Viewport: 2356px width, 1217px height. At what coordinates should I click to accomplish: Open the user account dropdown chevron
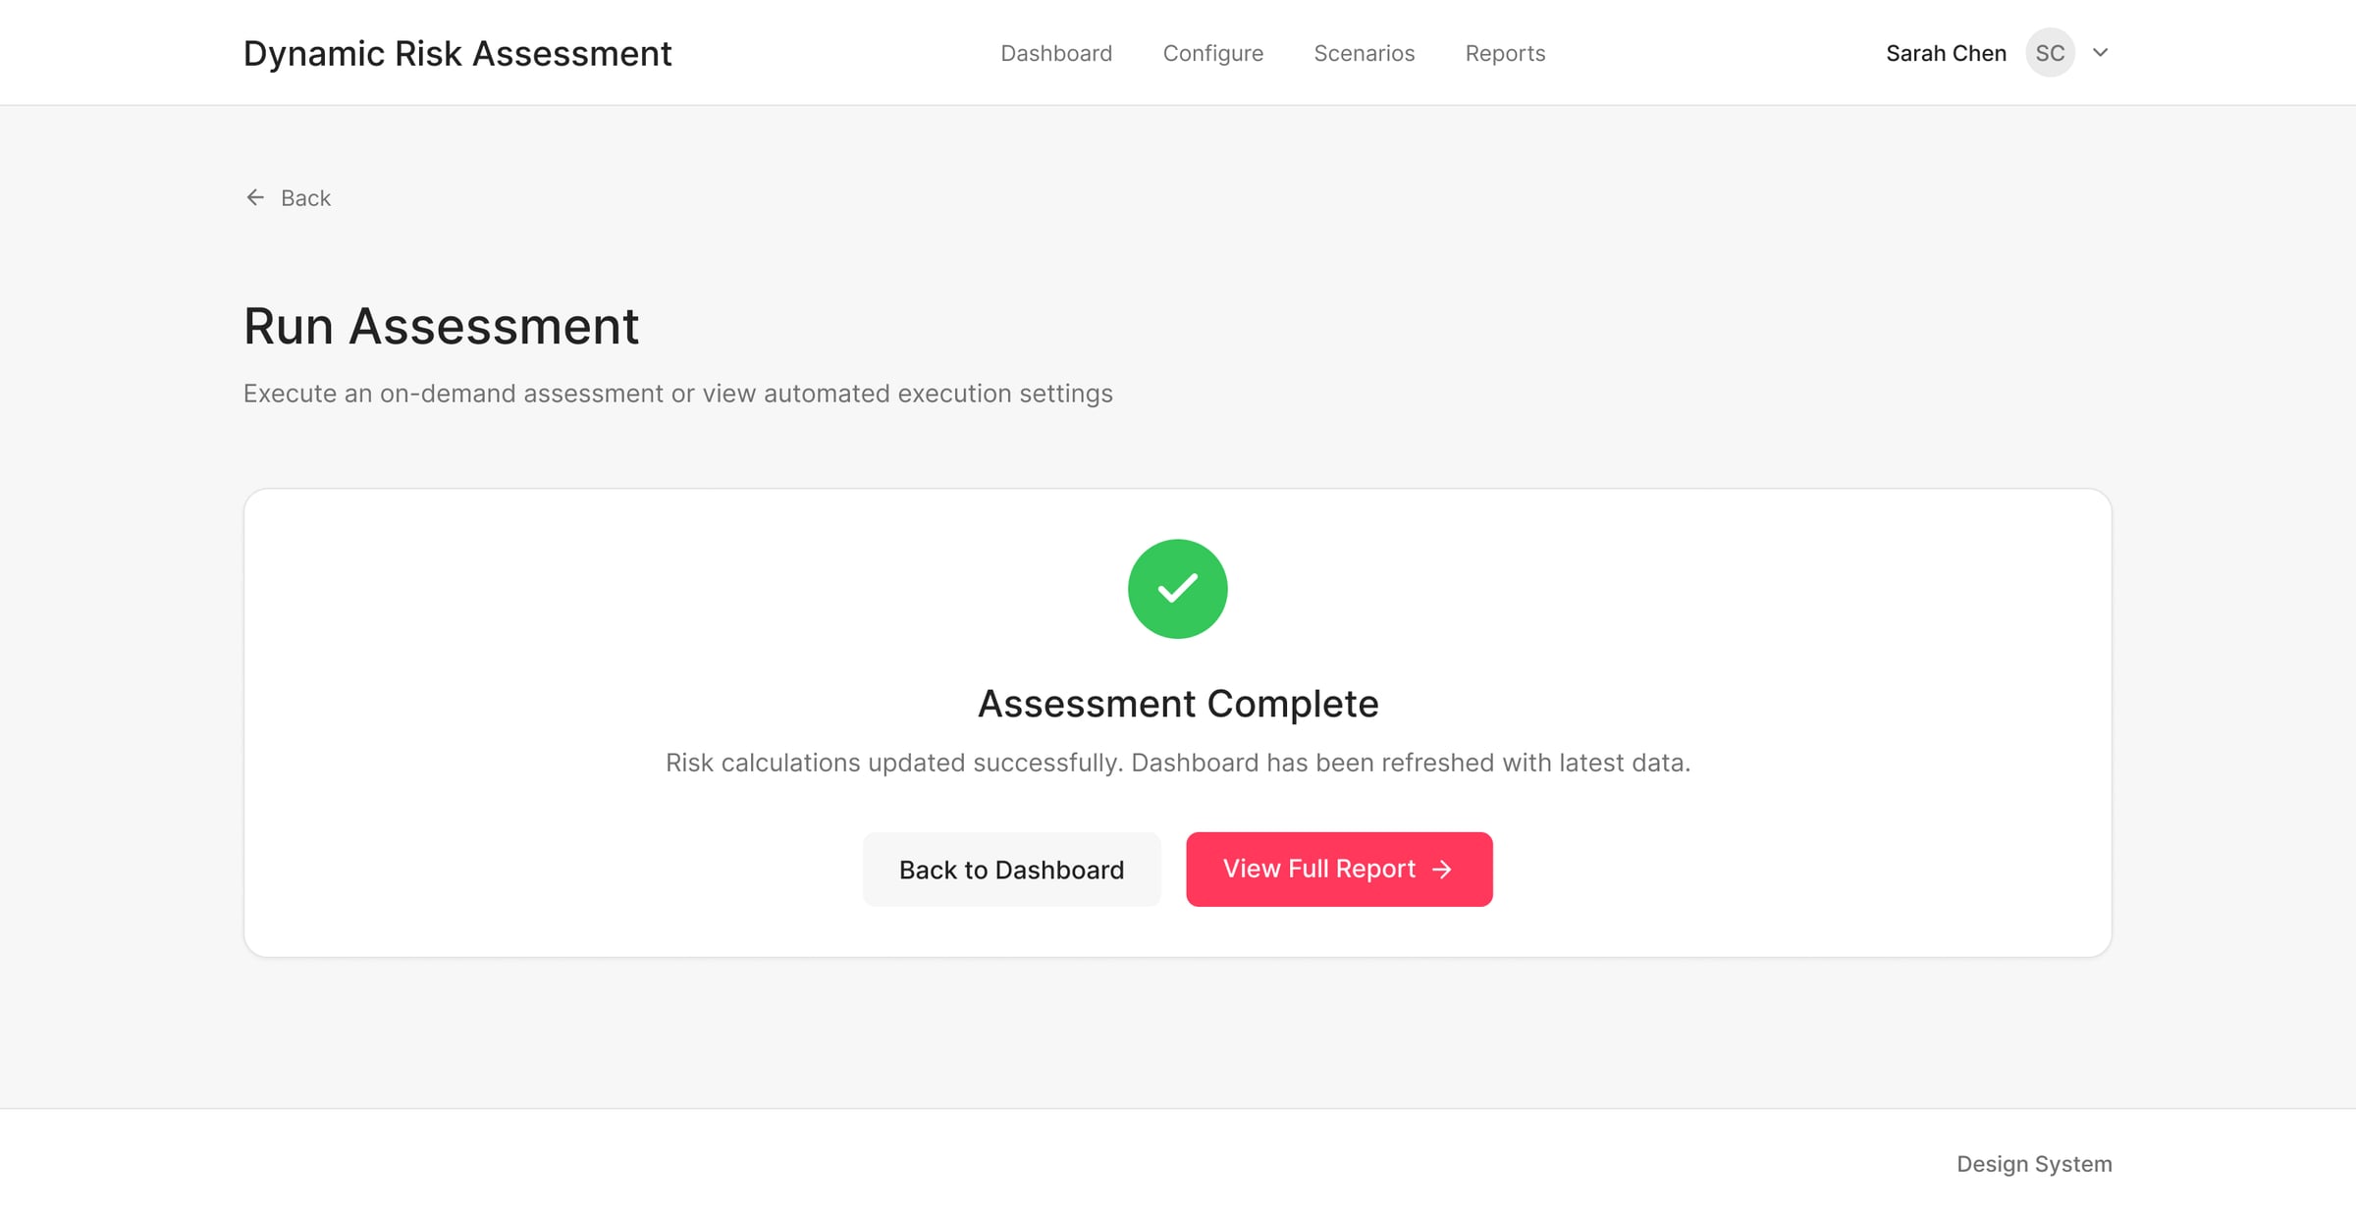pos(2100,53)
